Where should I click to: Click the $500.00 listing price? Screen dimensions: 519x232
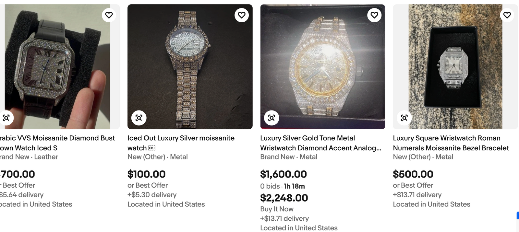[413, 174]
